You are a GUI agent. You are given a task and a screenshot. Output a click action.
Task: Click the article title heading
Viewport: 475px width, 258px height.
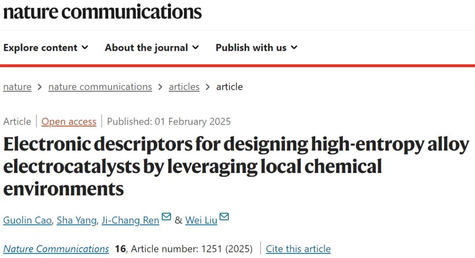236,166
